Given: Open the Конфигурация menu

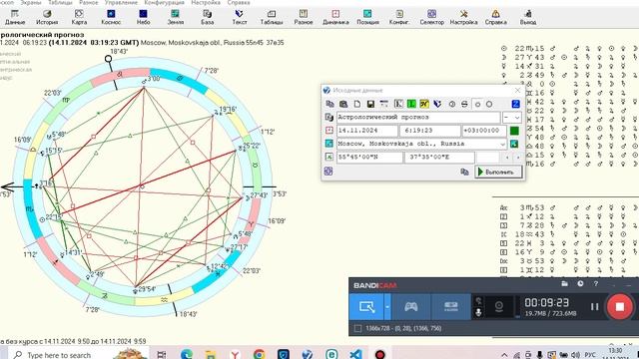Looking at the screenshot, I should coord(163,2).
